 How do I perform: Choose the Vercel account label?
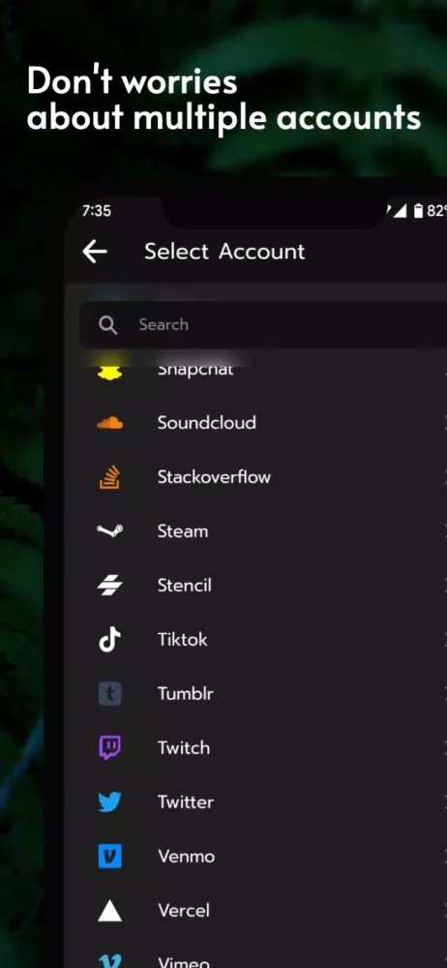click(184, 911)
